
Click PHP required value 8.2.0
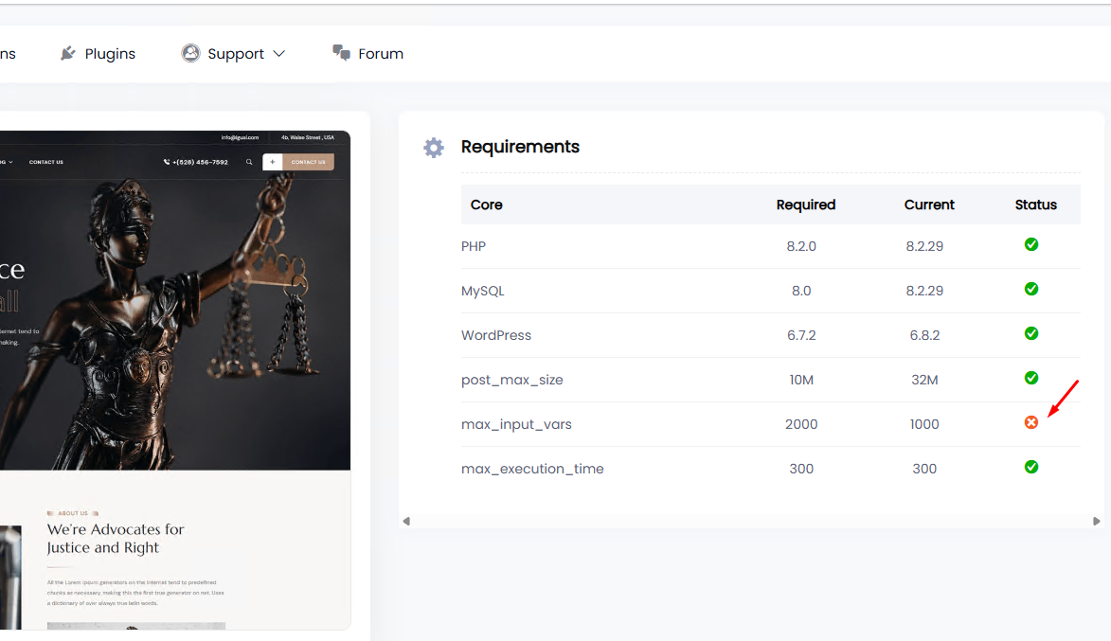tap(801, 246)
